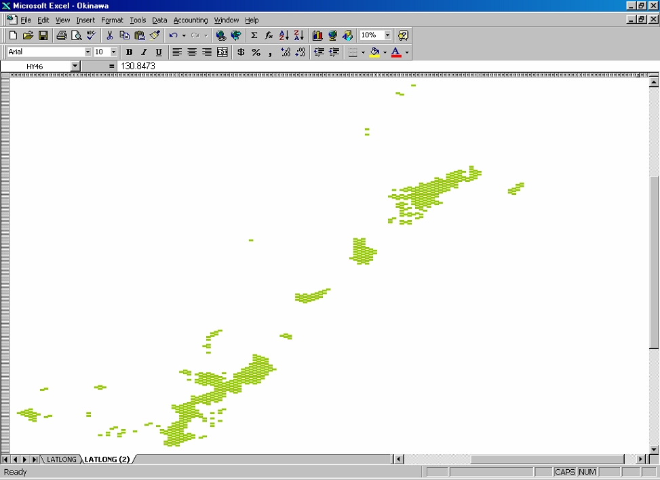Open the undo history dropdown arrow
The height and width of the screenshot is (480, 660).
pos(184,35)
